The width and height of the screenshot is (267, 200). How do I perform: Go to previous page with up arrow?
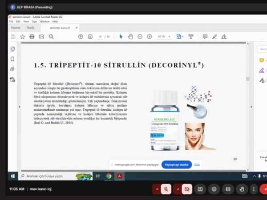(81, 36)
